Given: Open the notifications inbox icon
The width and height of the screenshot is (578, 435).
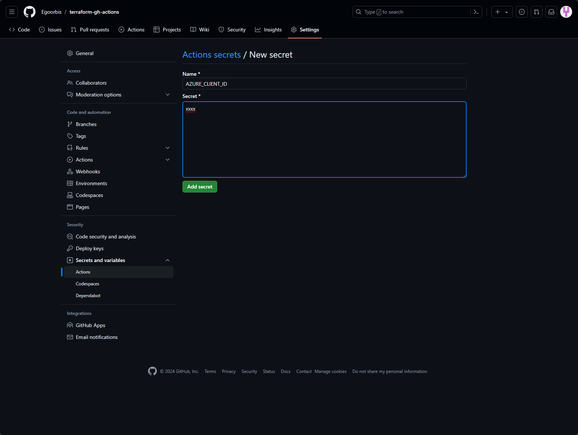Looking at the screenshot, I should coord(551,12).
